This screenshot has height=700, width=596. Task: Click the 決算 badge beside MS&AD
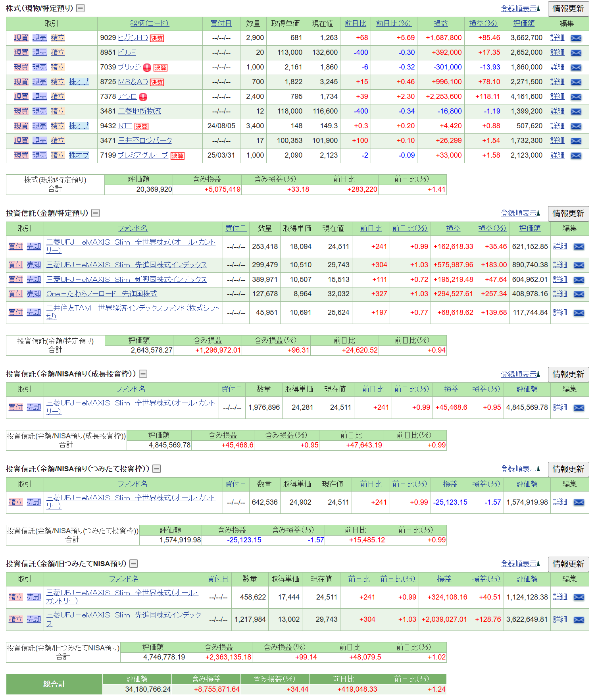[x=157, y=82]
